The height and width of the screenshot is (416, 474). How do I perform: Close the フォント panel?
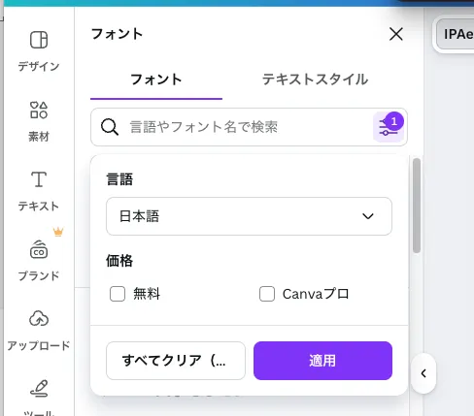pyautogui.click(x=396, y=34)
